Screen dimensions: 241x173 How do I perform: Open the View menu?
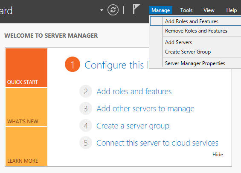pyautogui.click(x=209, y=10)
